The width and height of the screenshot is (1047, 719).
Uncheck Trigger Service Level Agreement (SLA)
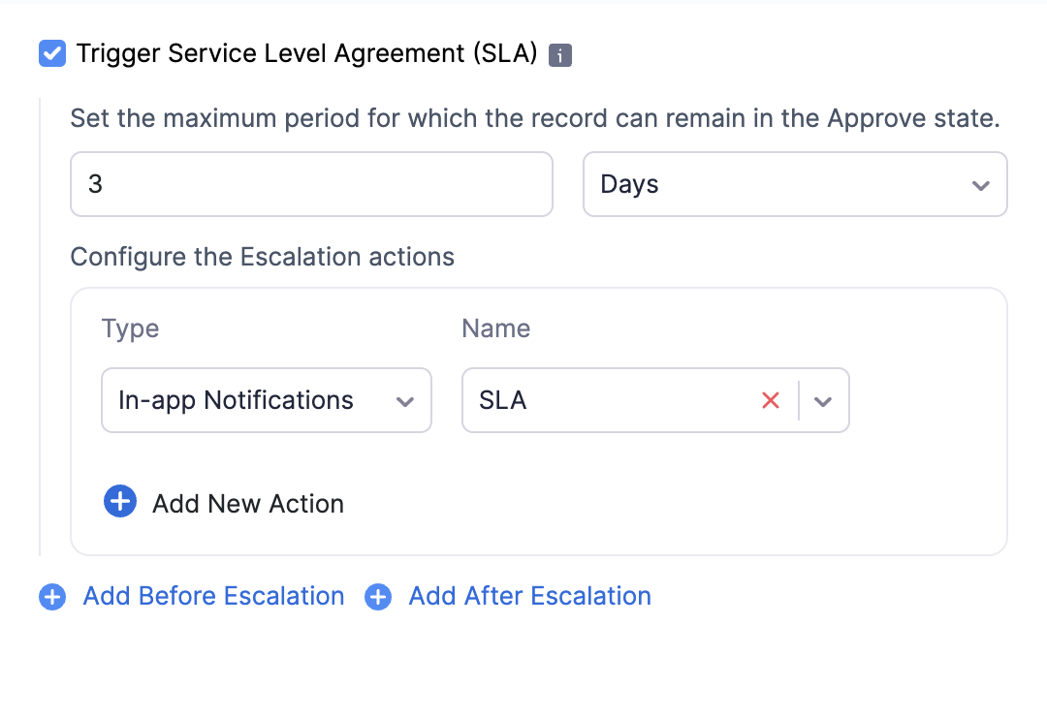point(51,53)
